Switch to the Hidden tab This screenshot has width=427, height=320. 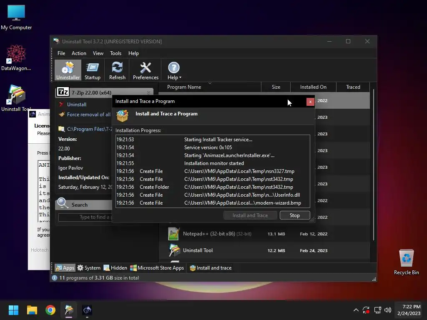115,268
